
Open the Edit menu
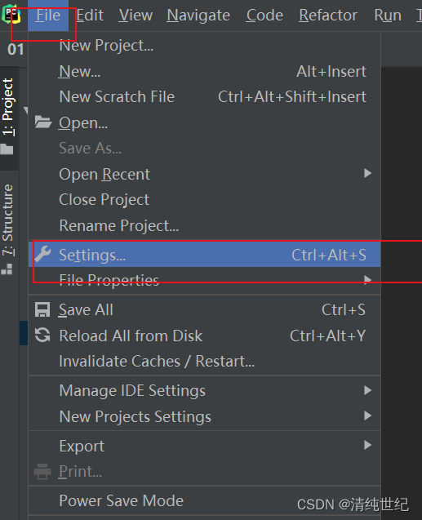[90, 16]
